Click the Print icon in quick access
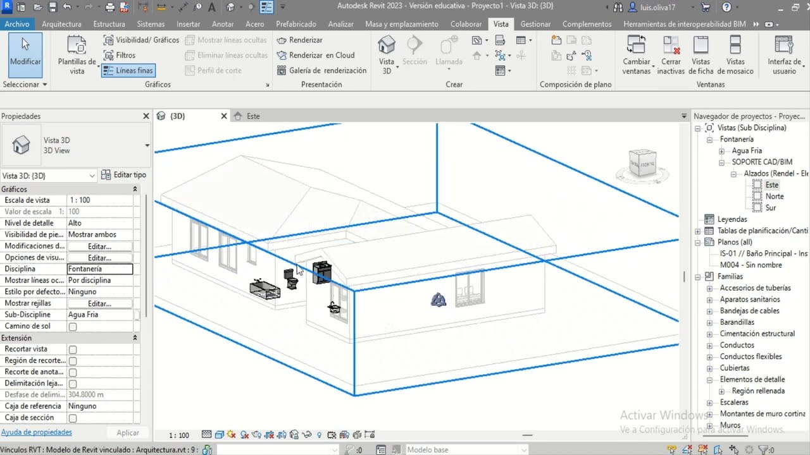810x455 pixels. tap(110, 8)
